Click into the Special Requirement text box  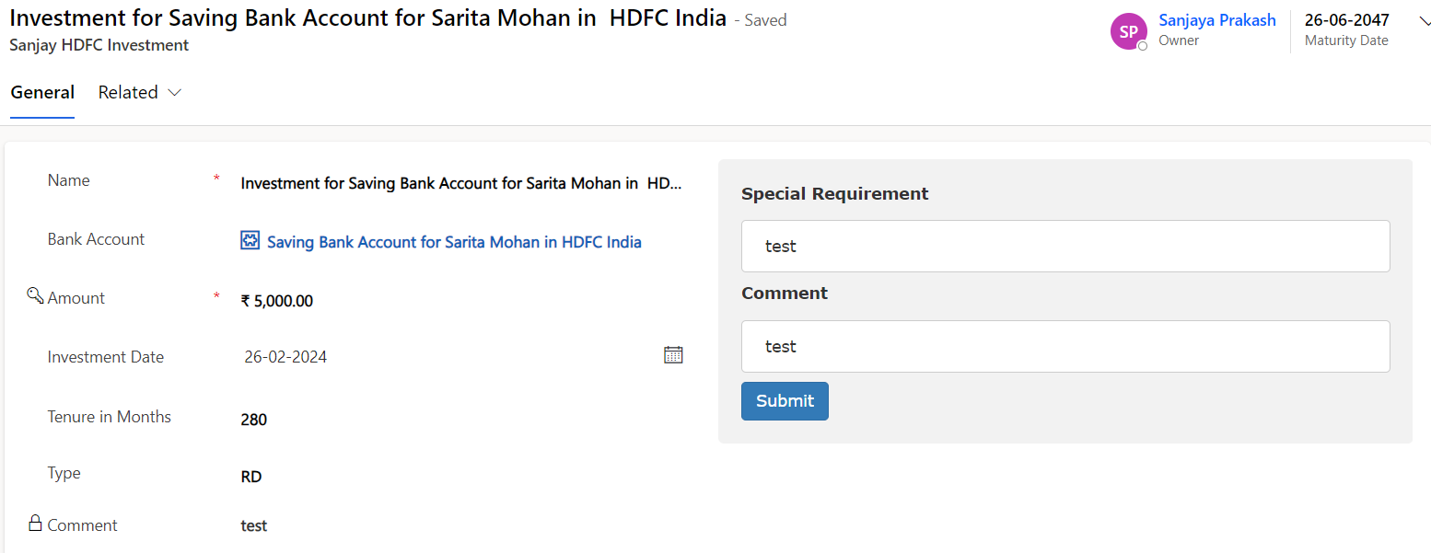[1065, 246]
